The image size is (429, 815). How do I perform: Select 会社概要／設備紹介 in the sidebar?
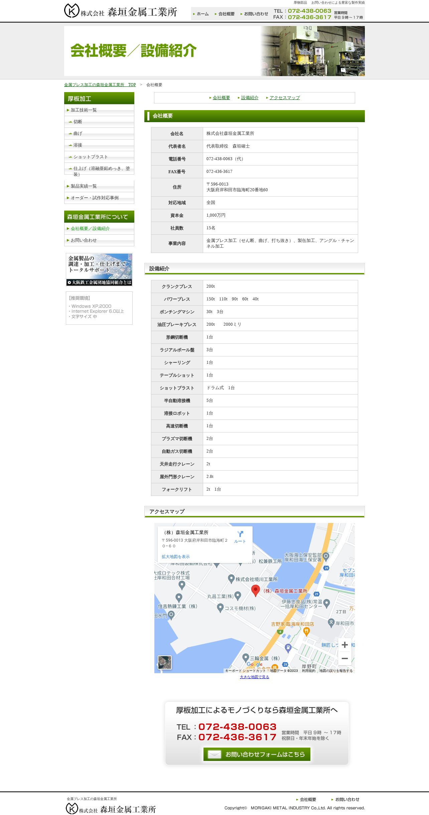point(99,229)
